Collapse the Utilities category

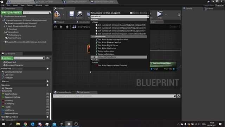91,19
